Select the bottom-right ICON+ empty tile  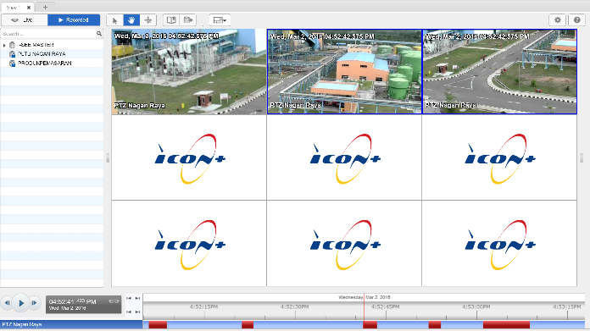coord(499,244)
